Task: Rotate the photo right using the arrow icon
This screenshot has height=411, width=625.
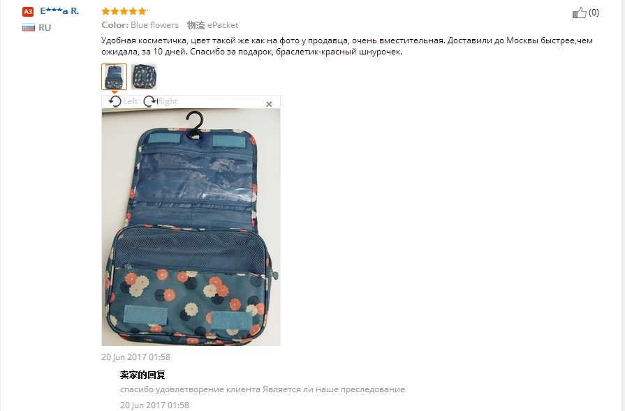Action: (x=150, y=102)
